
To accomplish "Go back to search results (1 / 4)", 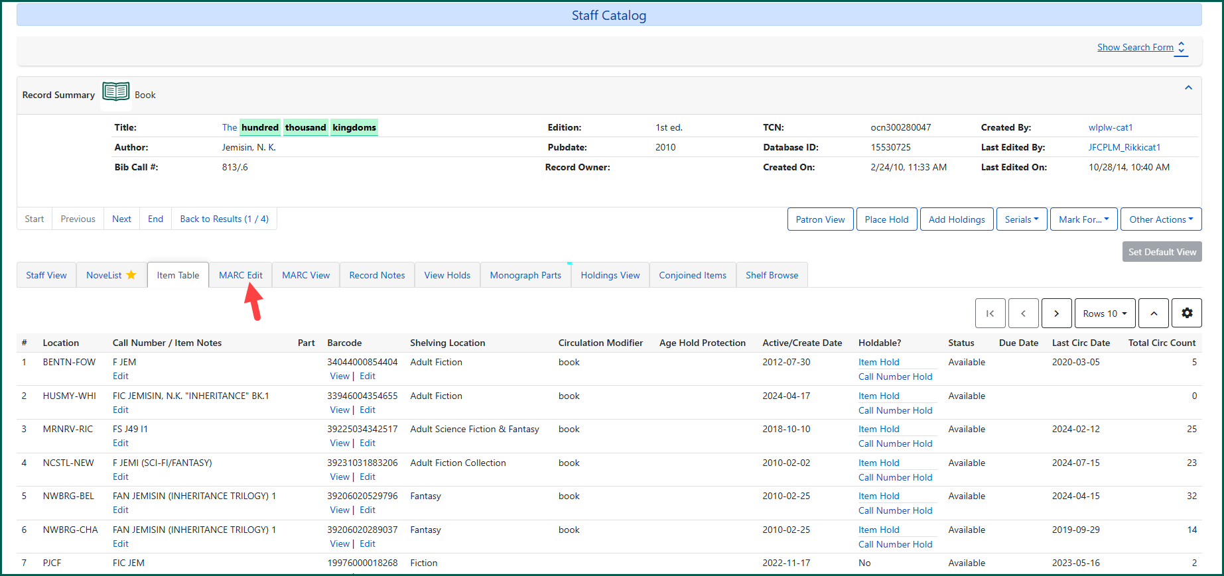I will coord(224,219).
